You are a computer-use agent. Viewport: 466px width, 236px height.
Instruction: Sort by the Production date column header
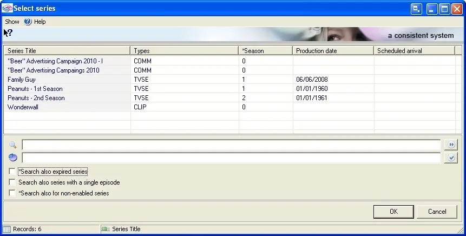(x=333, y=51)
